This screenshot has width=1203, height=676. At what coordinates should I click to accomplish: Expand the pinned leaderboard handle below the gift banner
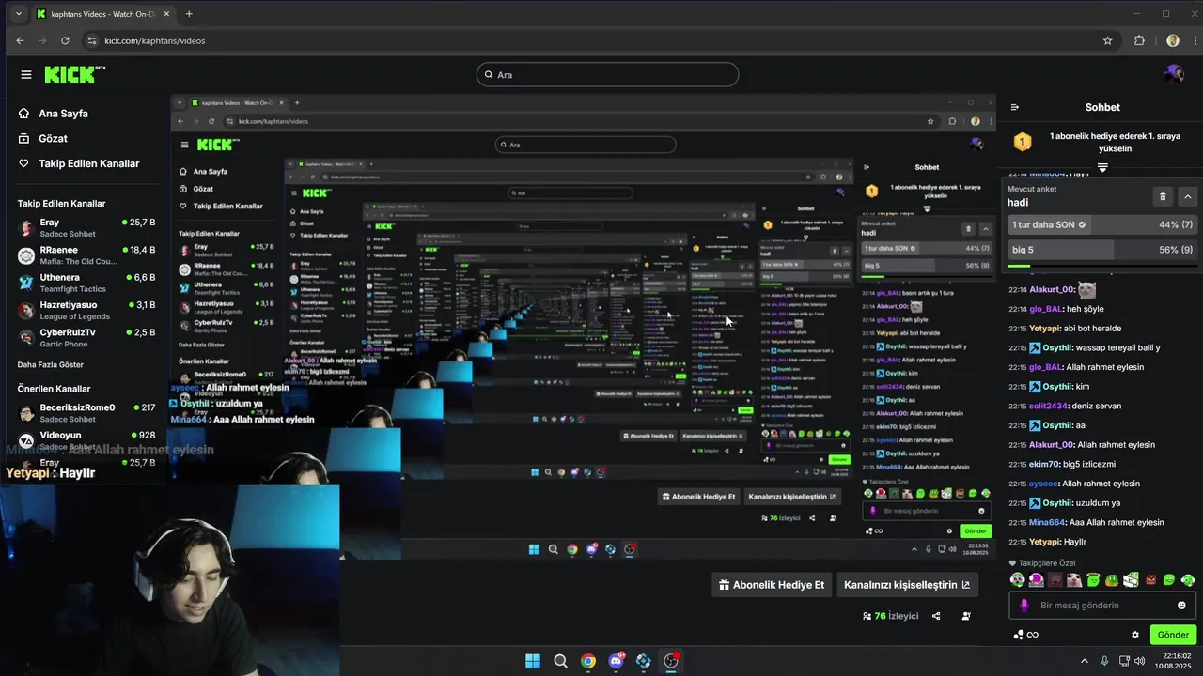[1102, 167]
